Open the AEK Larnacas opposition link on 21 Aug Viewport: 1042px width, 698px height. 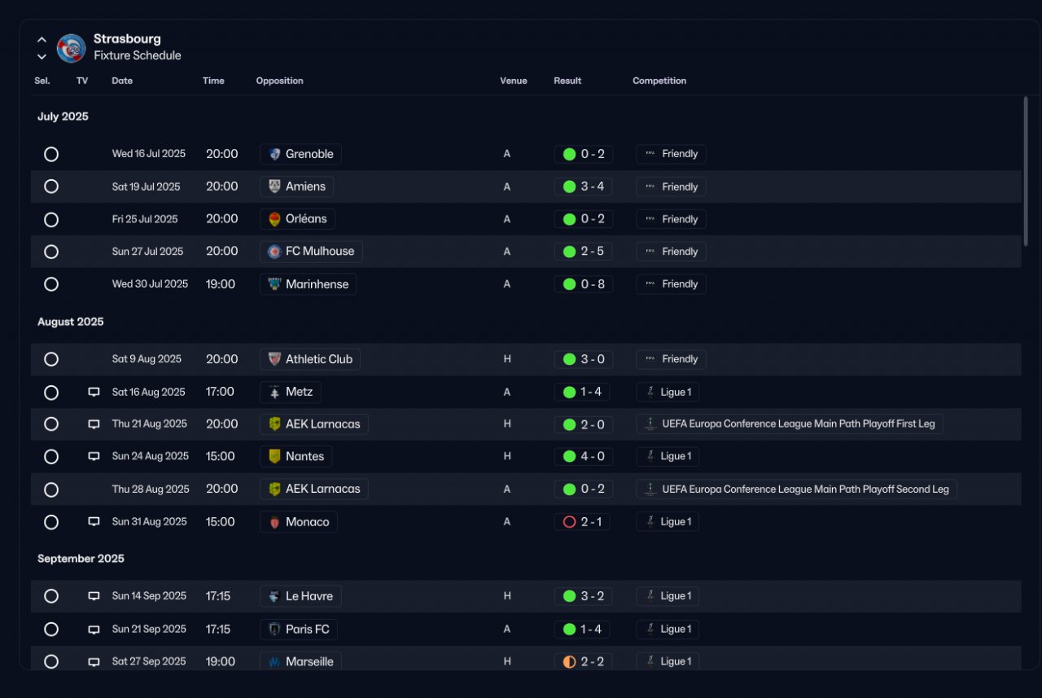pos(314,424)
